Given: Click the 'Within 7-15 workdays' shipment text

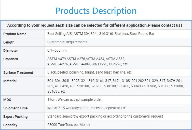Looking at the screenshot, I should click(87, 108).
